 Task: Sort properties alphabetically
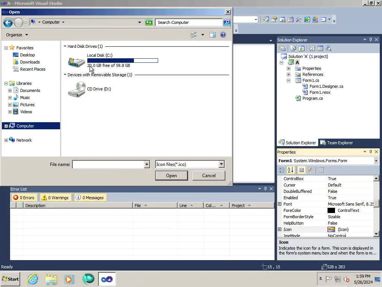click(290, 170)
